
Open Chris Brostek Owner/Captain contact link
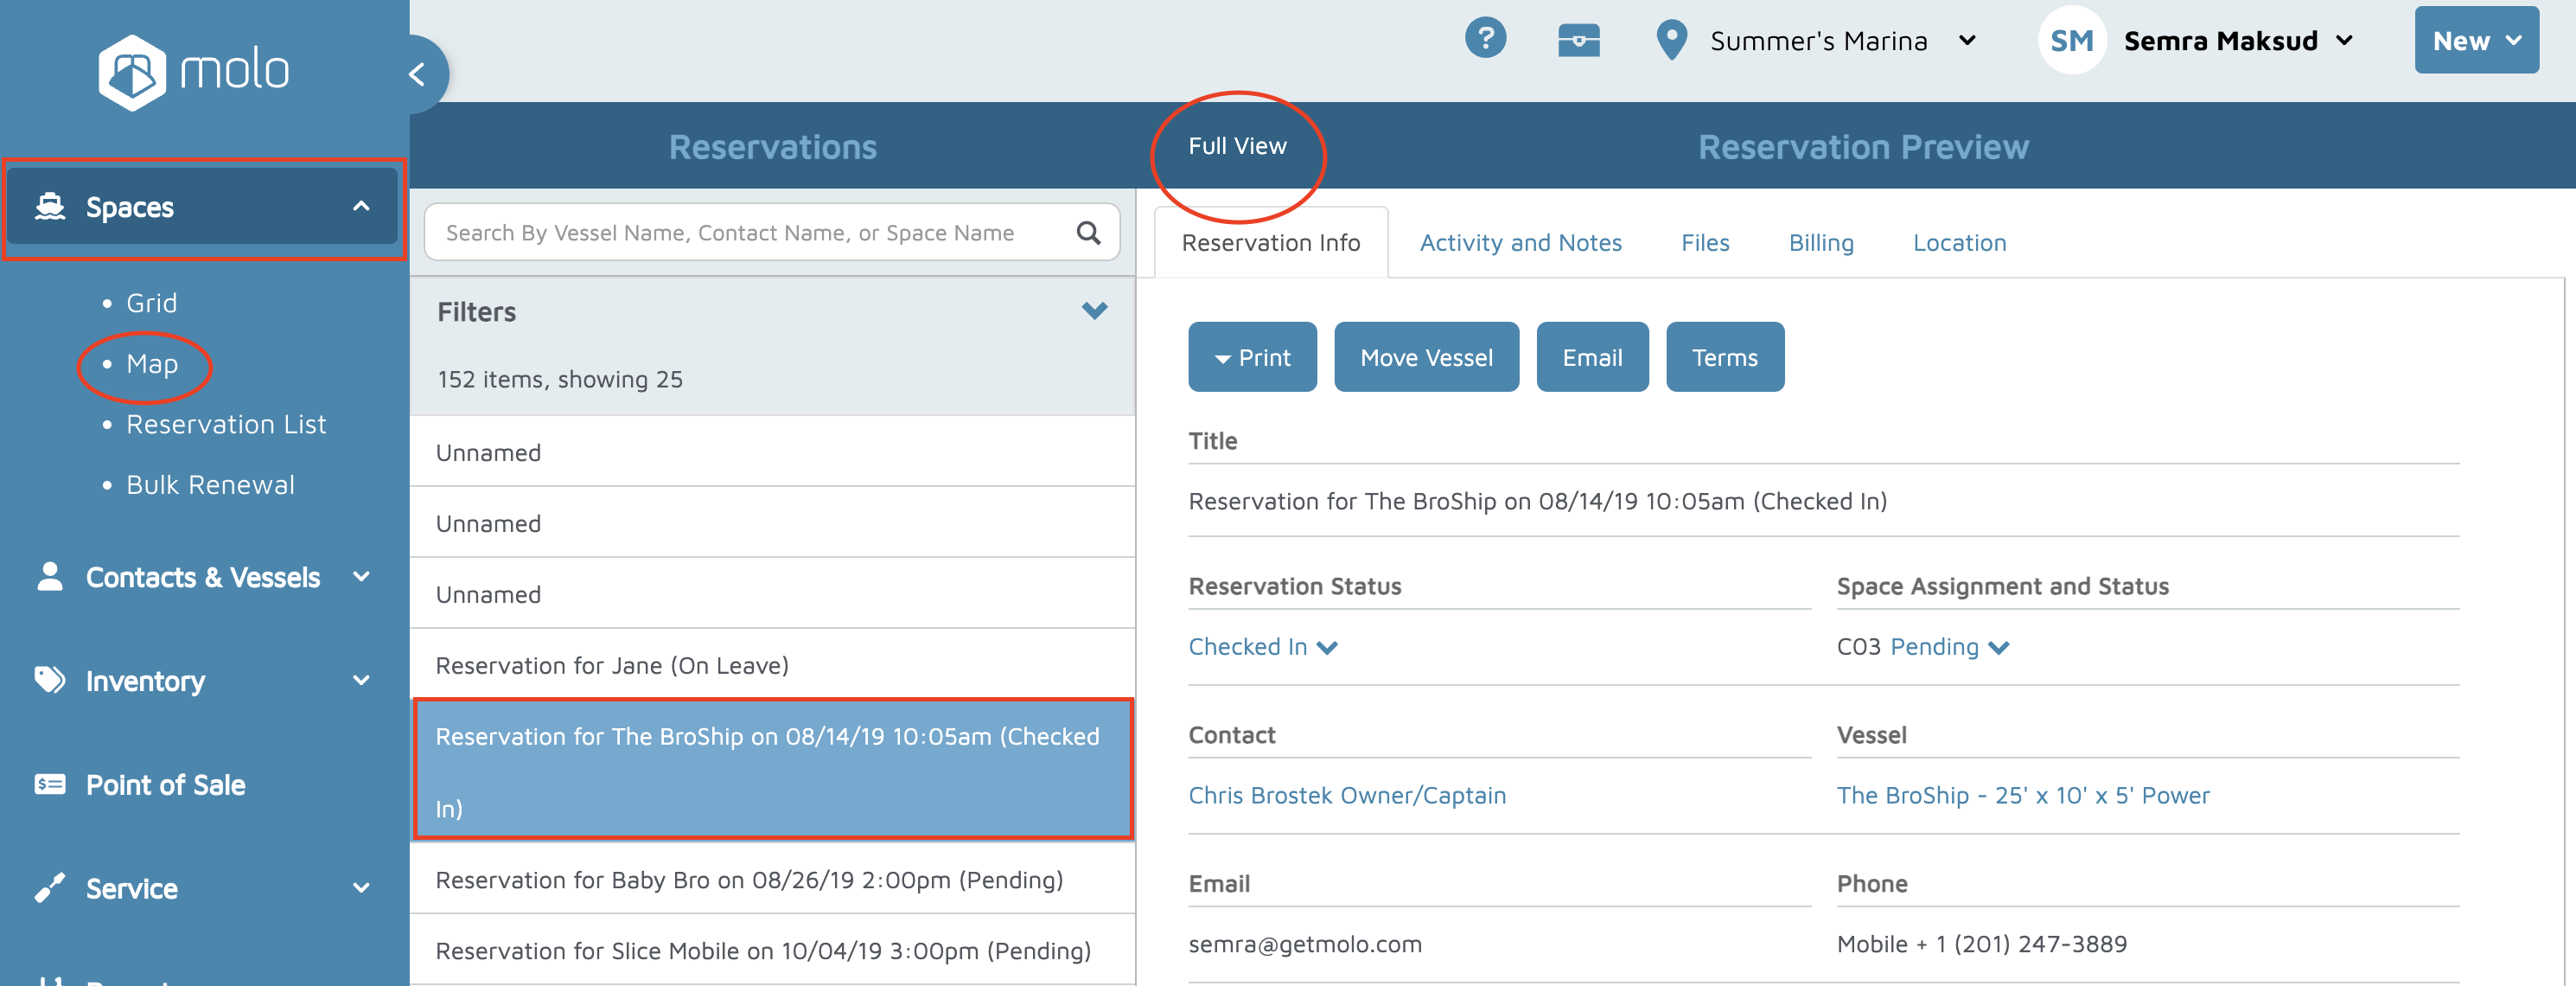coord(1346,796)
